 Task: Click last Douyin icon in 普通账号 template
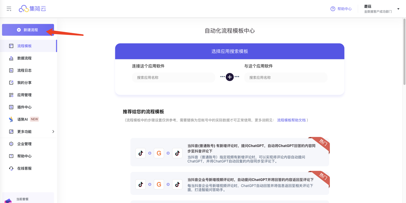coord(177,153)
